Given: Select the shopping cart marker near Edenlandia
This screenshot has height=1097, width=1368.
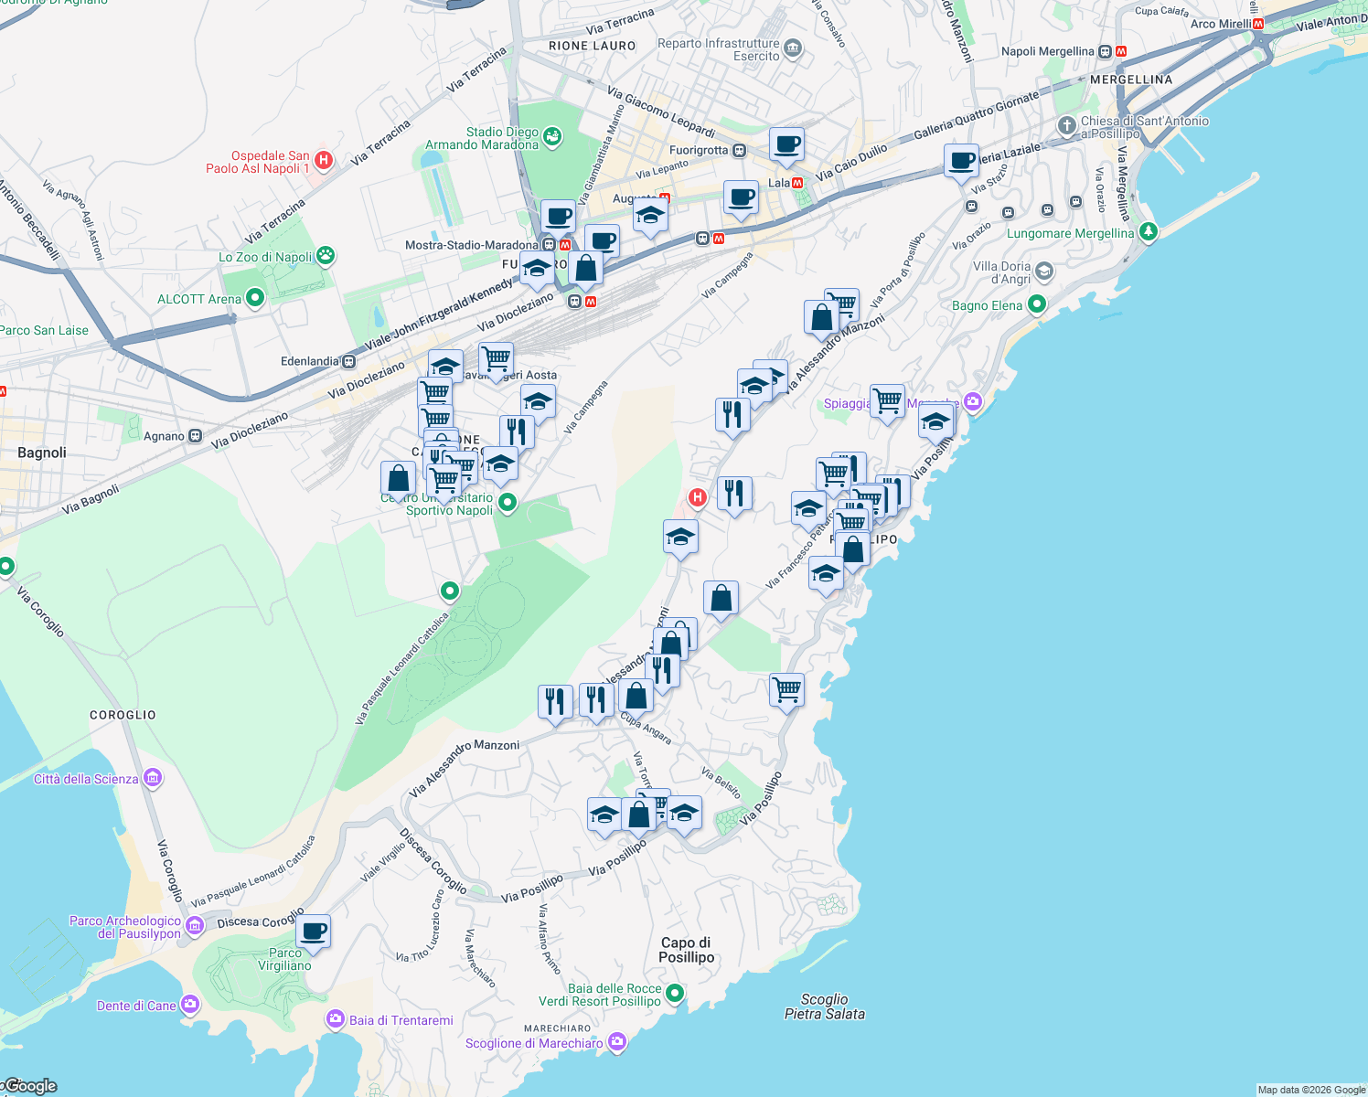Looking at the screenshot, I should click(496, 357).
